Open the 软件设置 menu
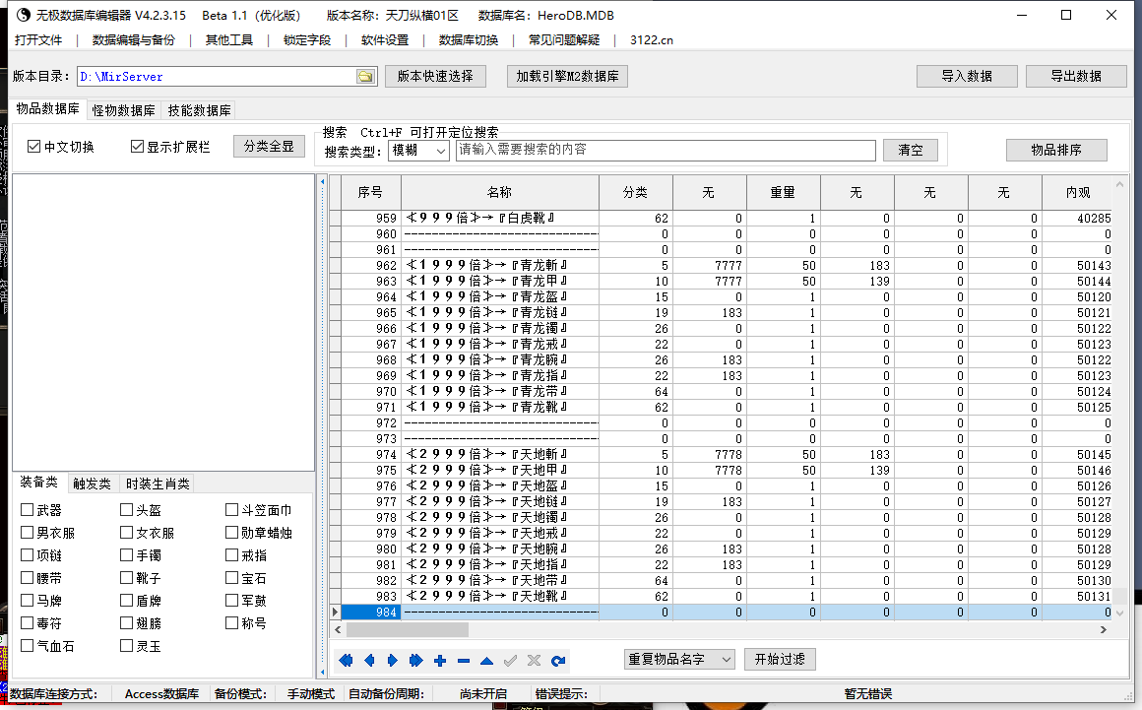Viewport: 1142px width, 710px height. point(385,40)
